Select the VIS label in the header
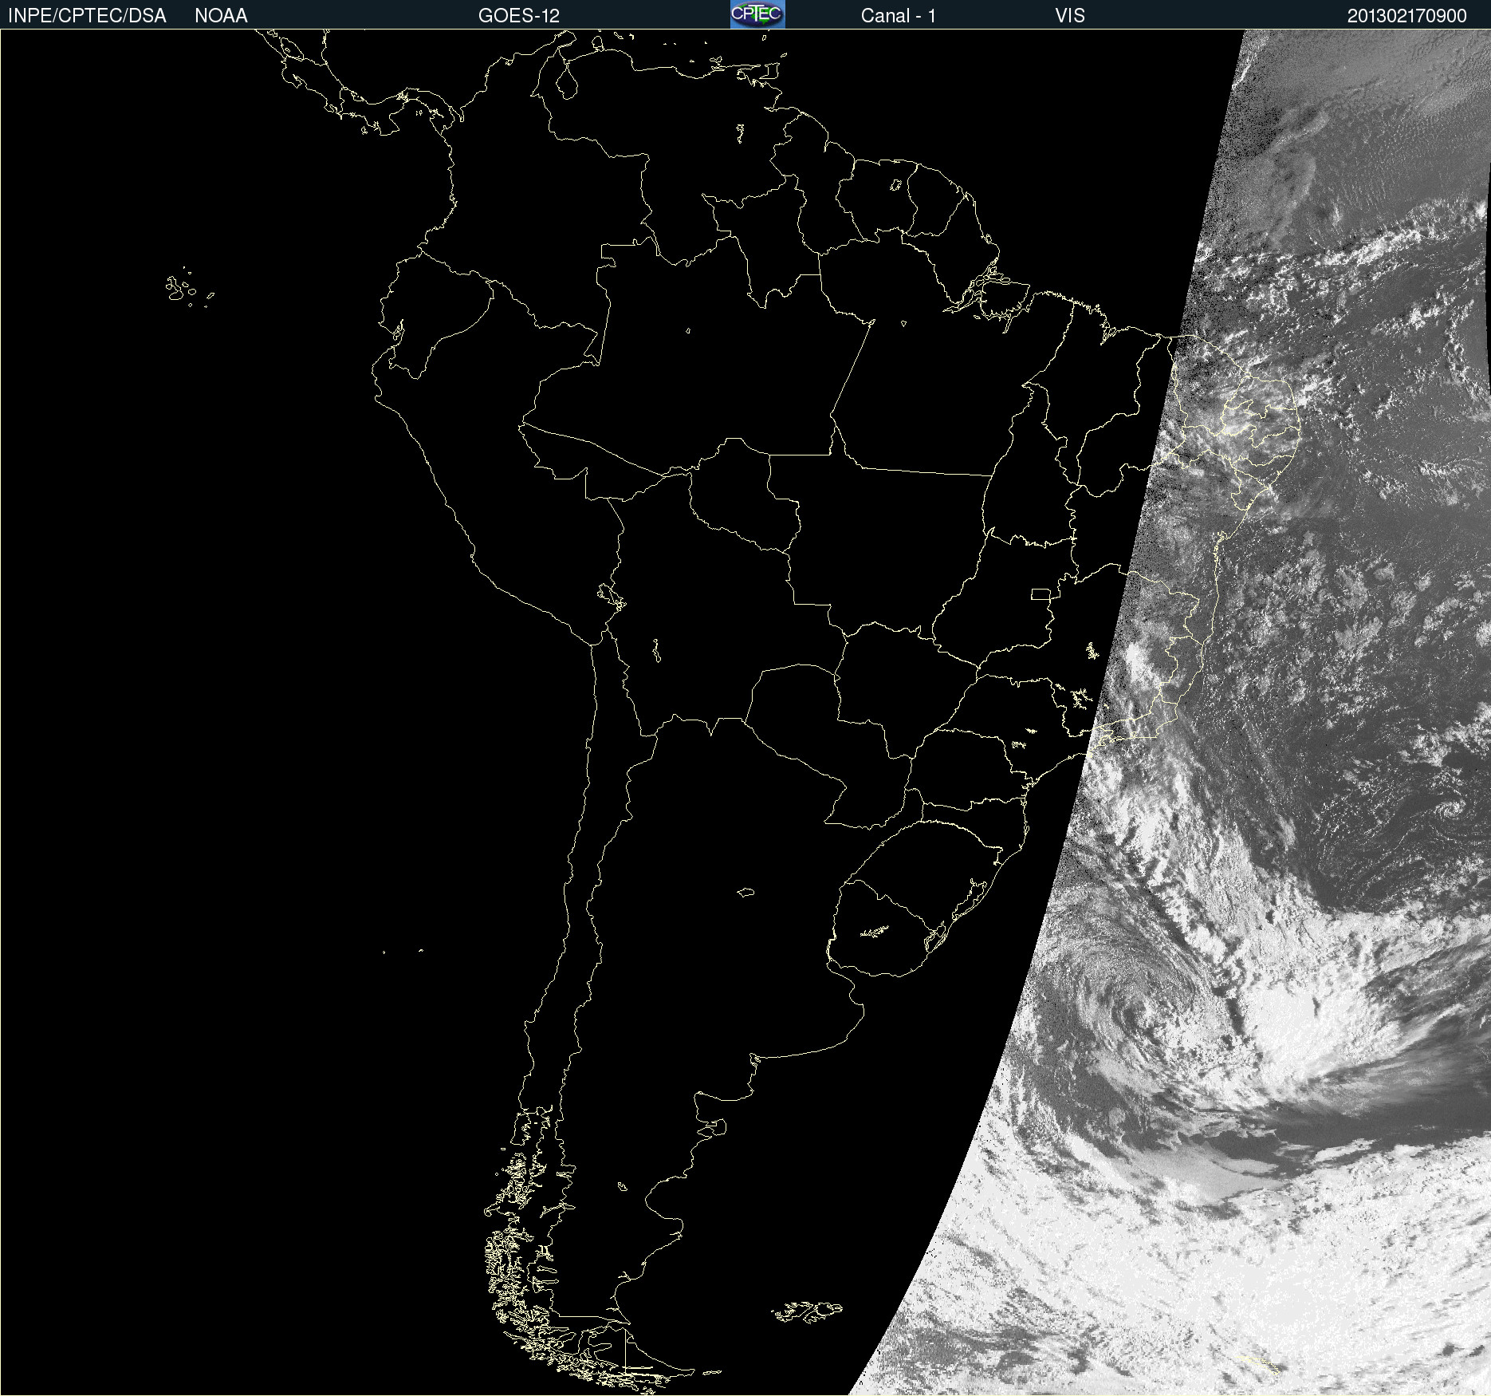 click(x=1070, y=16)
